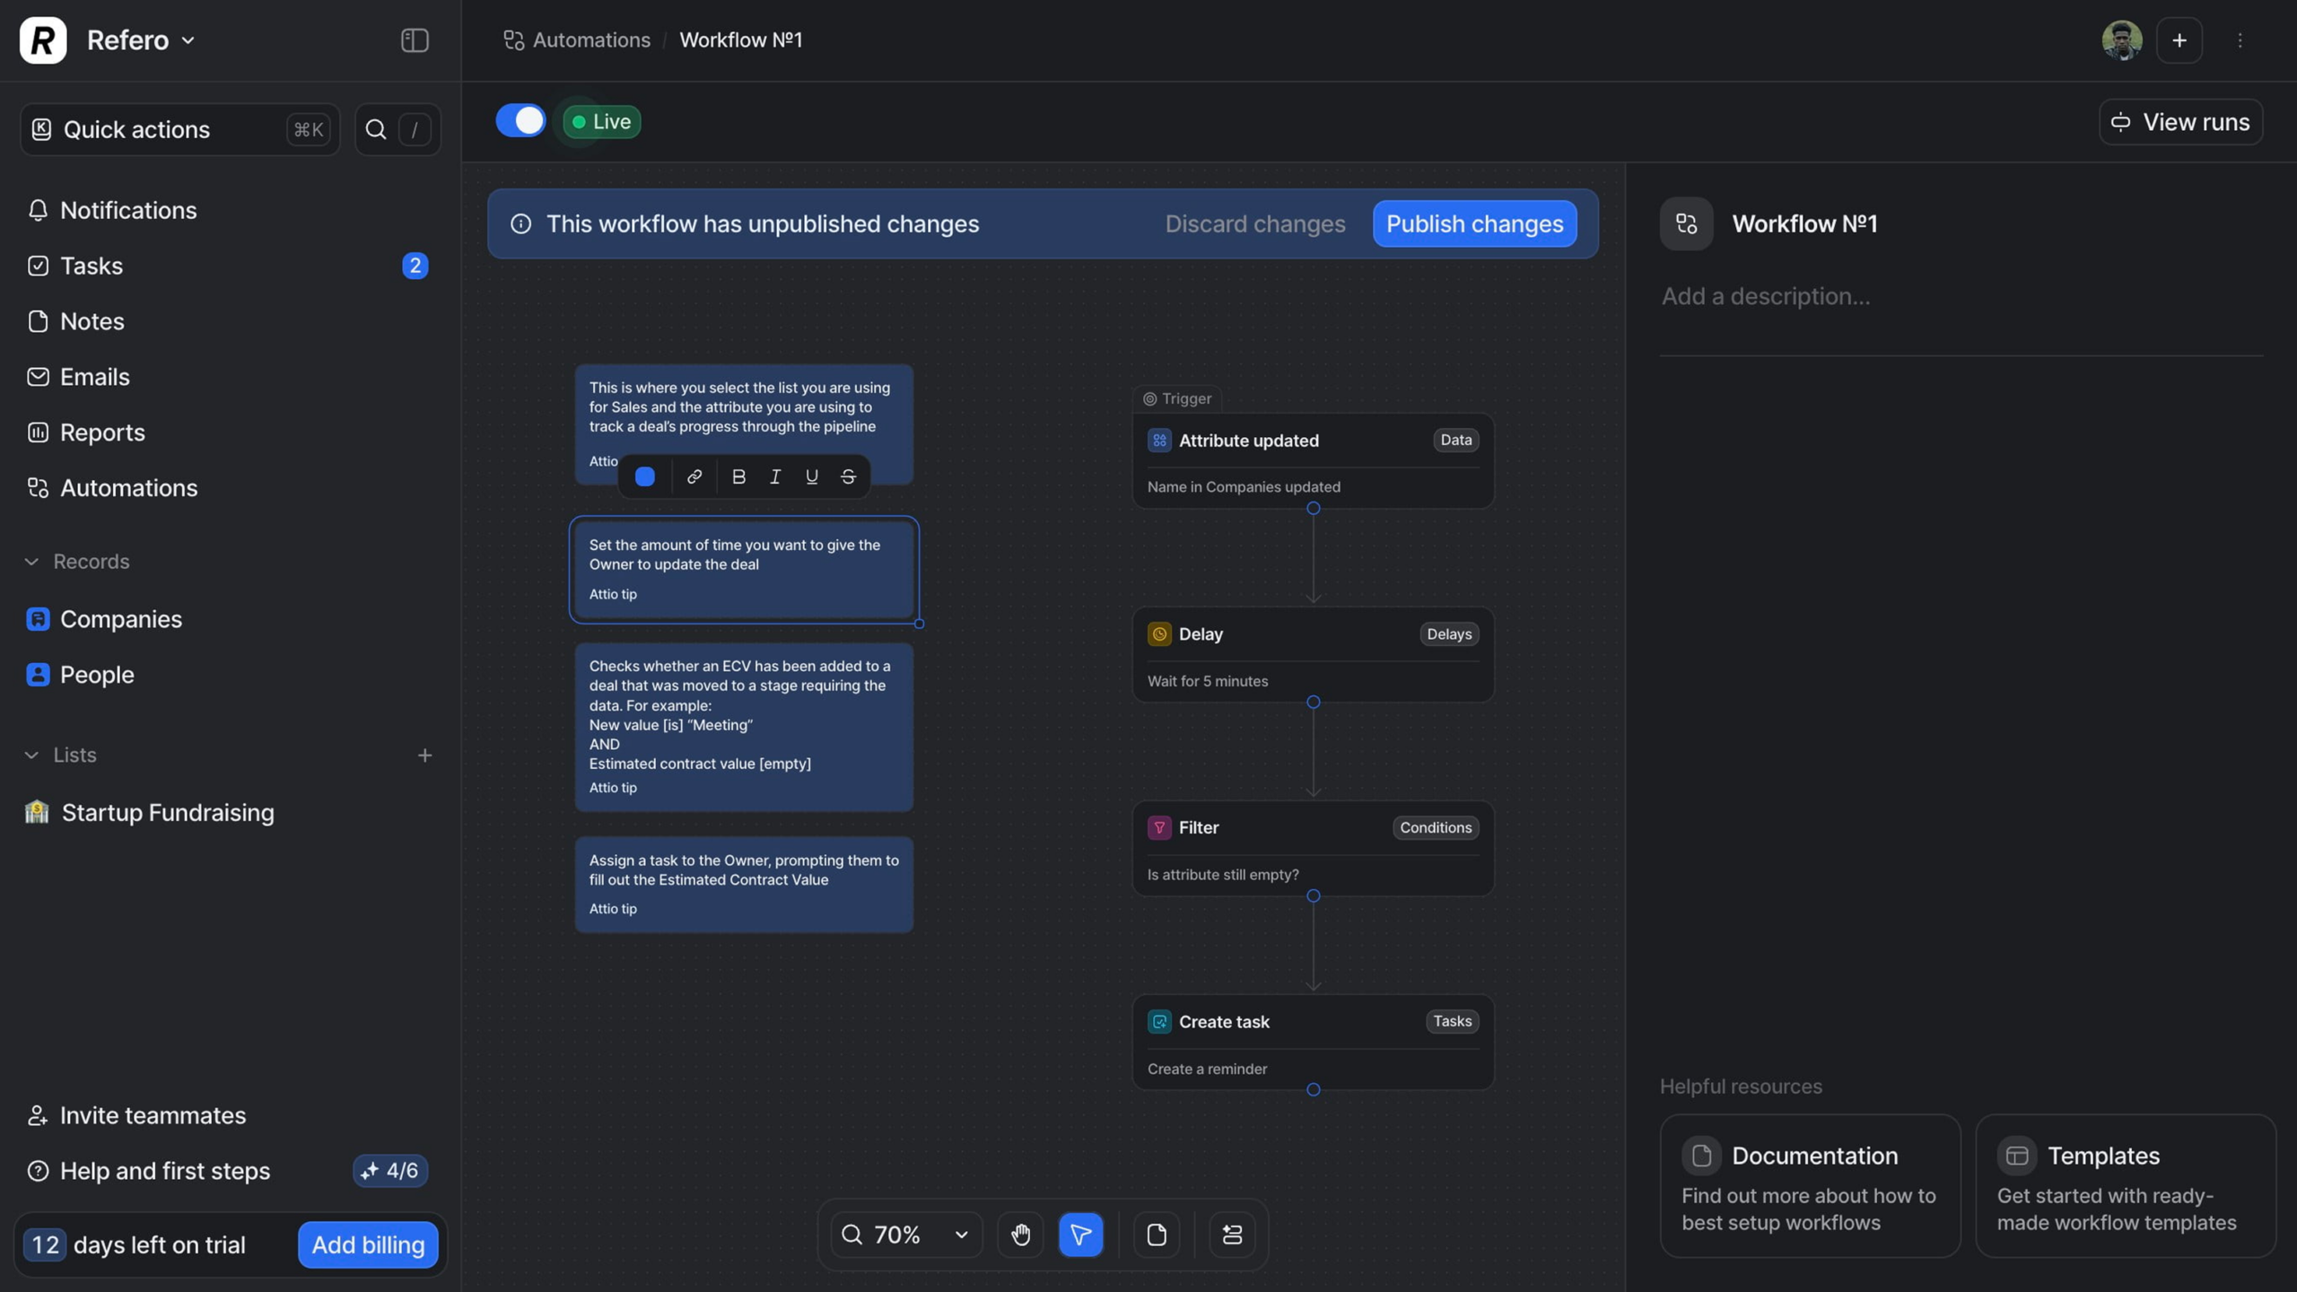This screenshot has width=2297, height=1292.
Task: Toggle the workflow Live switch off
Action: (520, 121)
